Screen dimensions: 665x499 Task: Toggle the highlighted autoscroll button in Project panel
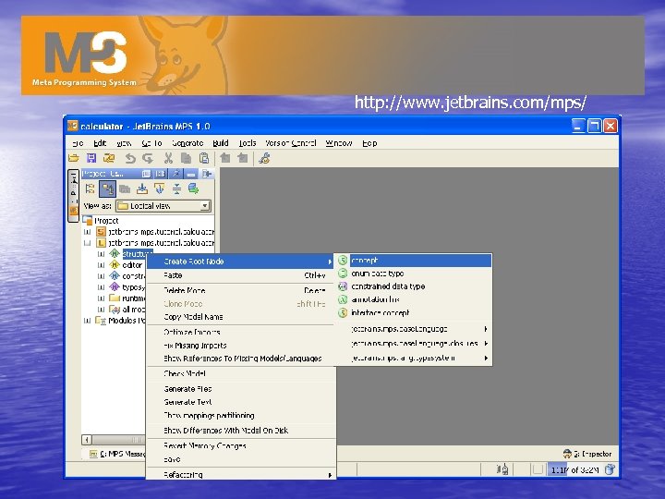[108, 189]
